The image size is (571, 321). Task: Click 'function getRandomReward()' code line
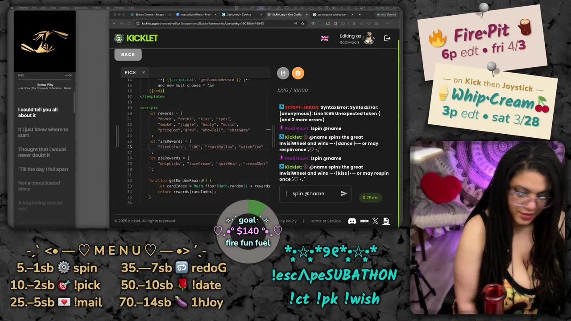pos(181,181)
